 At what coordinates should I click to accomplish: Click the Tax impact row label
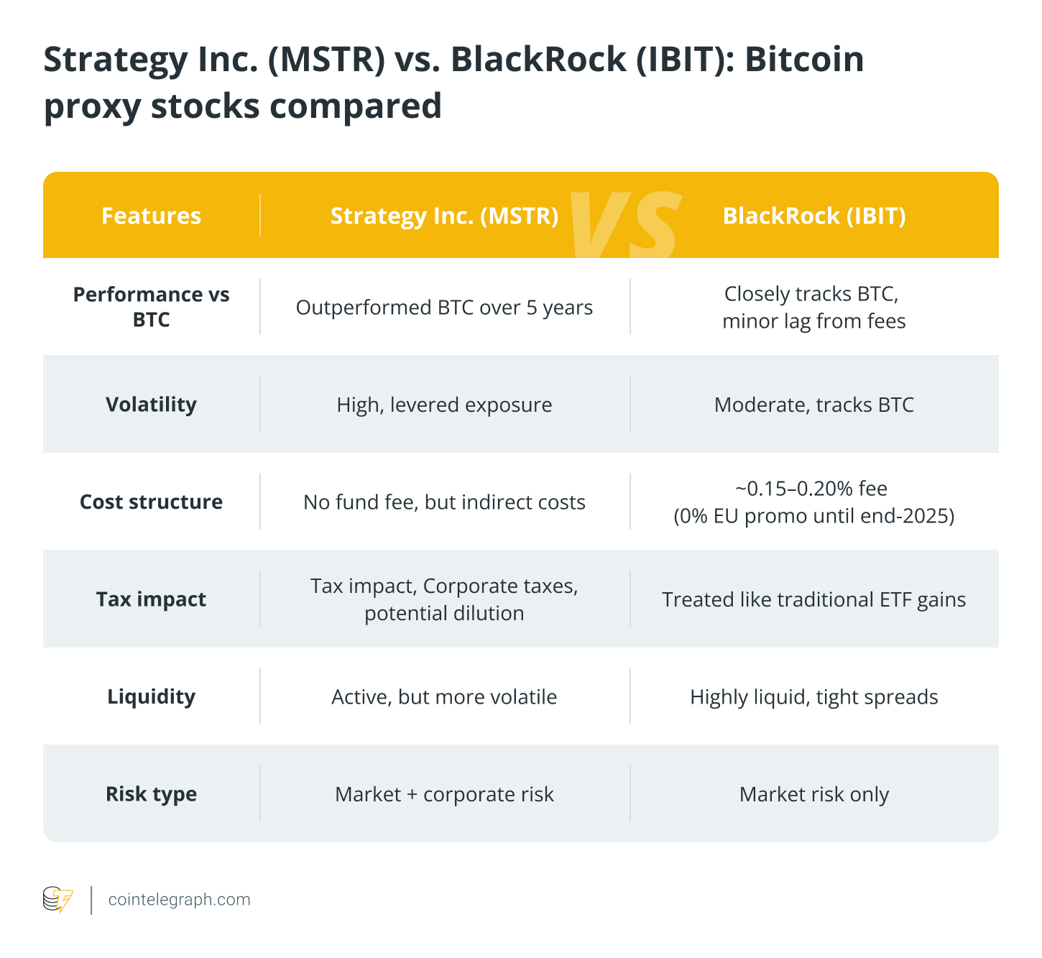(x=151, y=599)
